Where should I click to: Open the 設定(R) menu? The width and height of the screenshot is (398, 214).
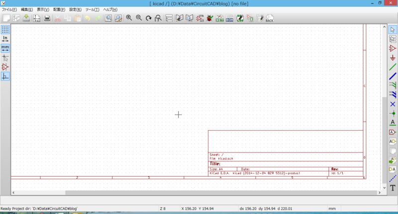pos(76,9)
